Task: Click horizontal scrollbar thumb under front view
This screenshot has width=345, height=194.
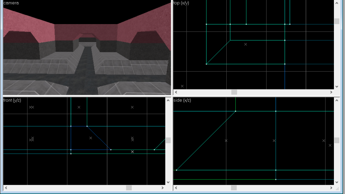Action: (x=129, y=188)
